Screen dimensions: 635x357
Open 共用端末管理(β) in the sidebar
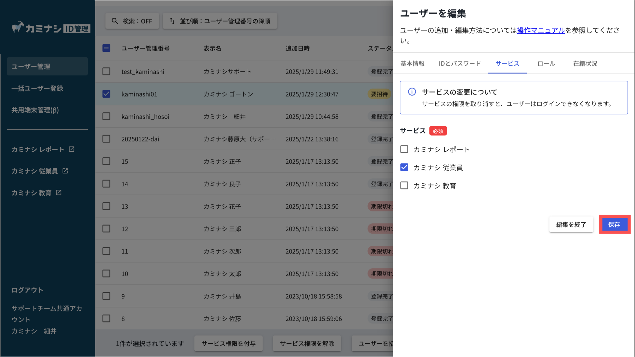(x=35, y=110)
